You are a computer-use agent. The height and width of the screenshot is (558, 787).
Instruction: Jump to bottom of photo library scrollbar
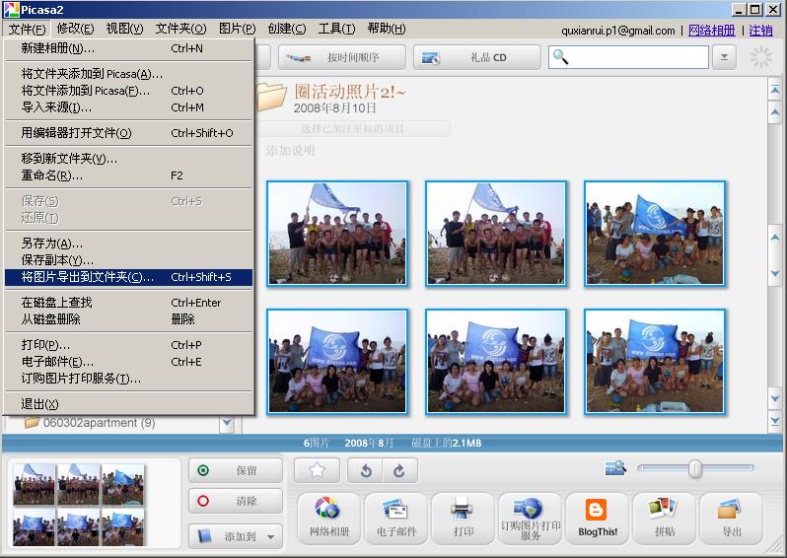pyautogui.click(x=775, y=421)
